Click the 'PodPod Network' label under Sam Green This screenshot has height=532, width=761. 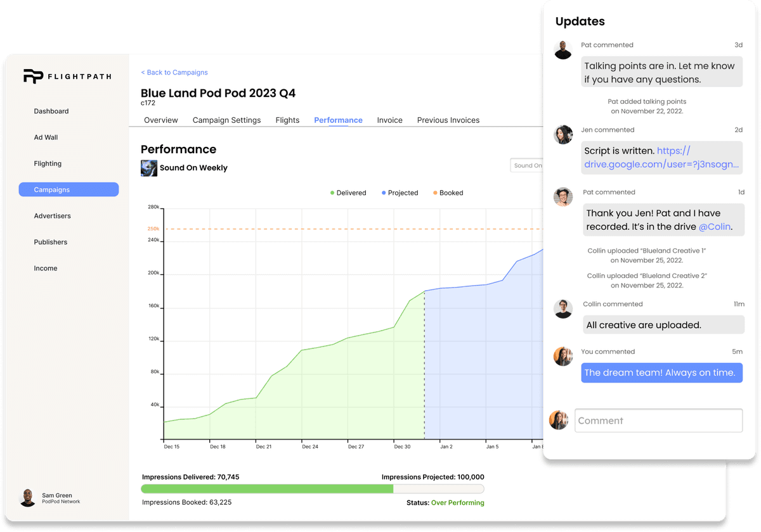[x=61, y=502]
